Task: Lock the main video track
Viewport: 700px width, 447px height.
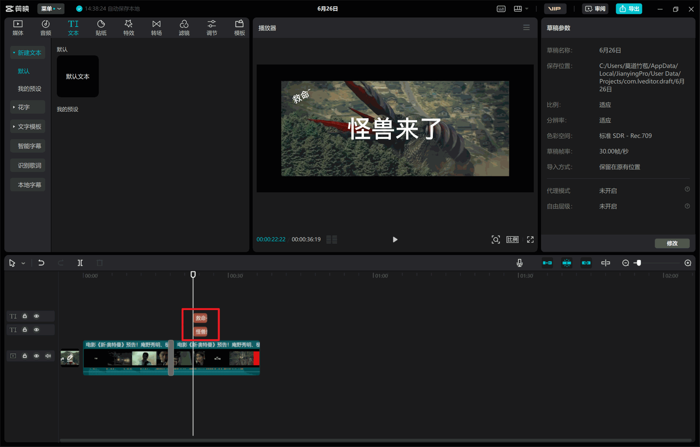Action: pyautogui.click(x=25, y=356)
